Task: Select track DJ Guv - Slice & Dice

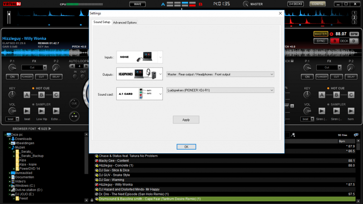Action: click(114, 170)
